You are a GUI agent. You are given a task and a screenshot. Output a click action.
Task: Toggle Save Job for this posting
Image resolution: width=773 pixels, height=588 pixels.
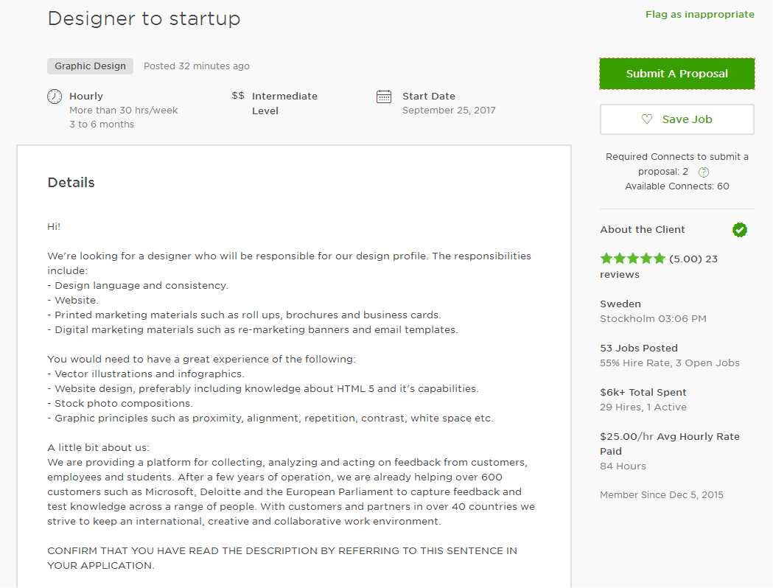(x=676, y=119)
